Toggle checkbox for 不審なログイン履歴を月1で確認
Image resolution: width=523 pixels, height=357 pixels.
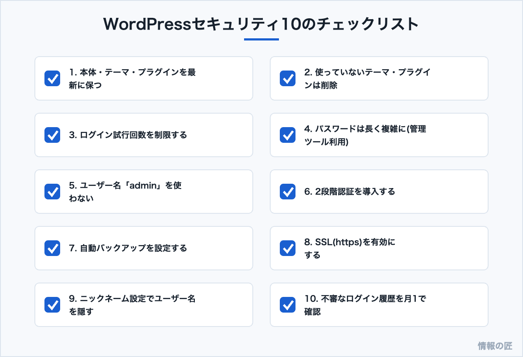pos(288,305)
